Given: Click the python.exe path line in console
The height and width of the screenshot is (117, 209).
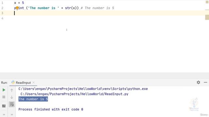Looking at the screenshot, I should (83, 89).
